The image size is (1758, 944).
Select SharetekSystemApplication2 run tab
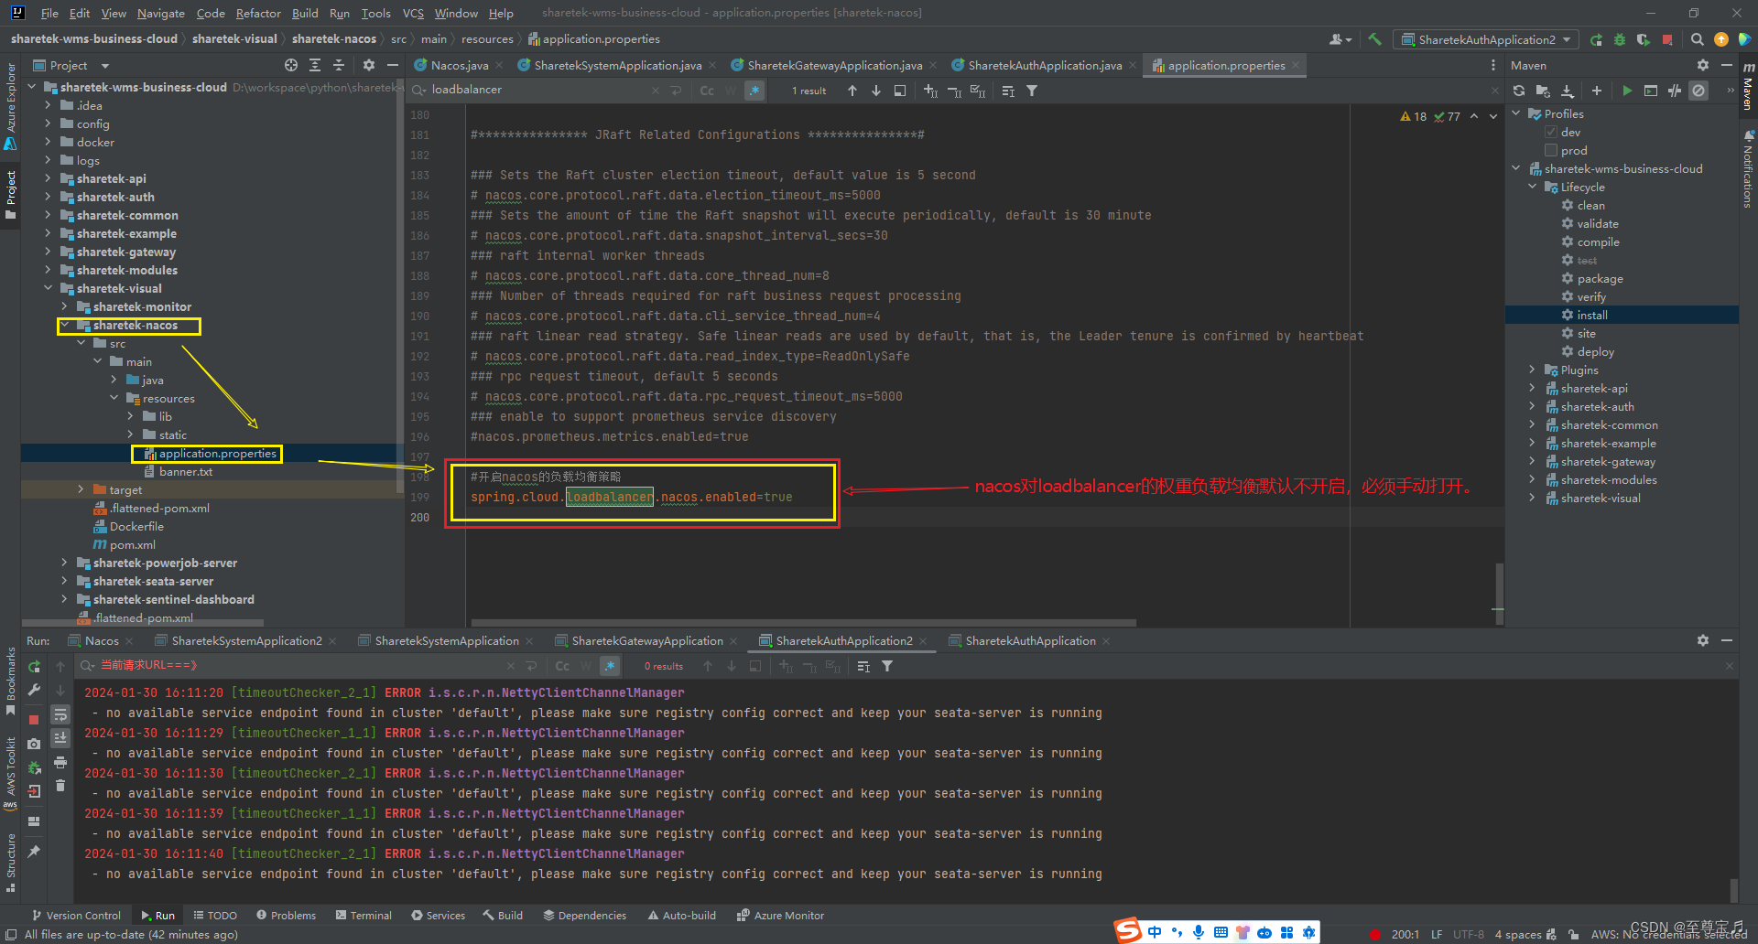click(x=246, y=640)
